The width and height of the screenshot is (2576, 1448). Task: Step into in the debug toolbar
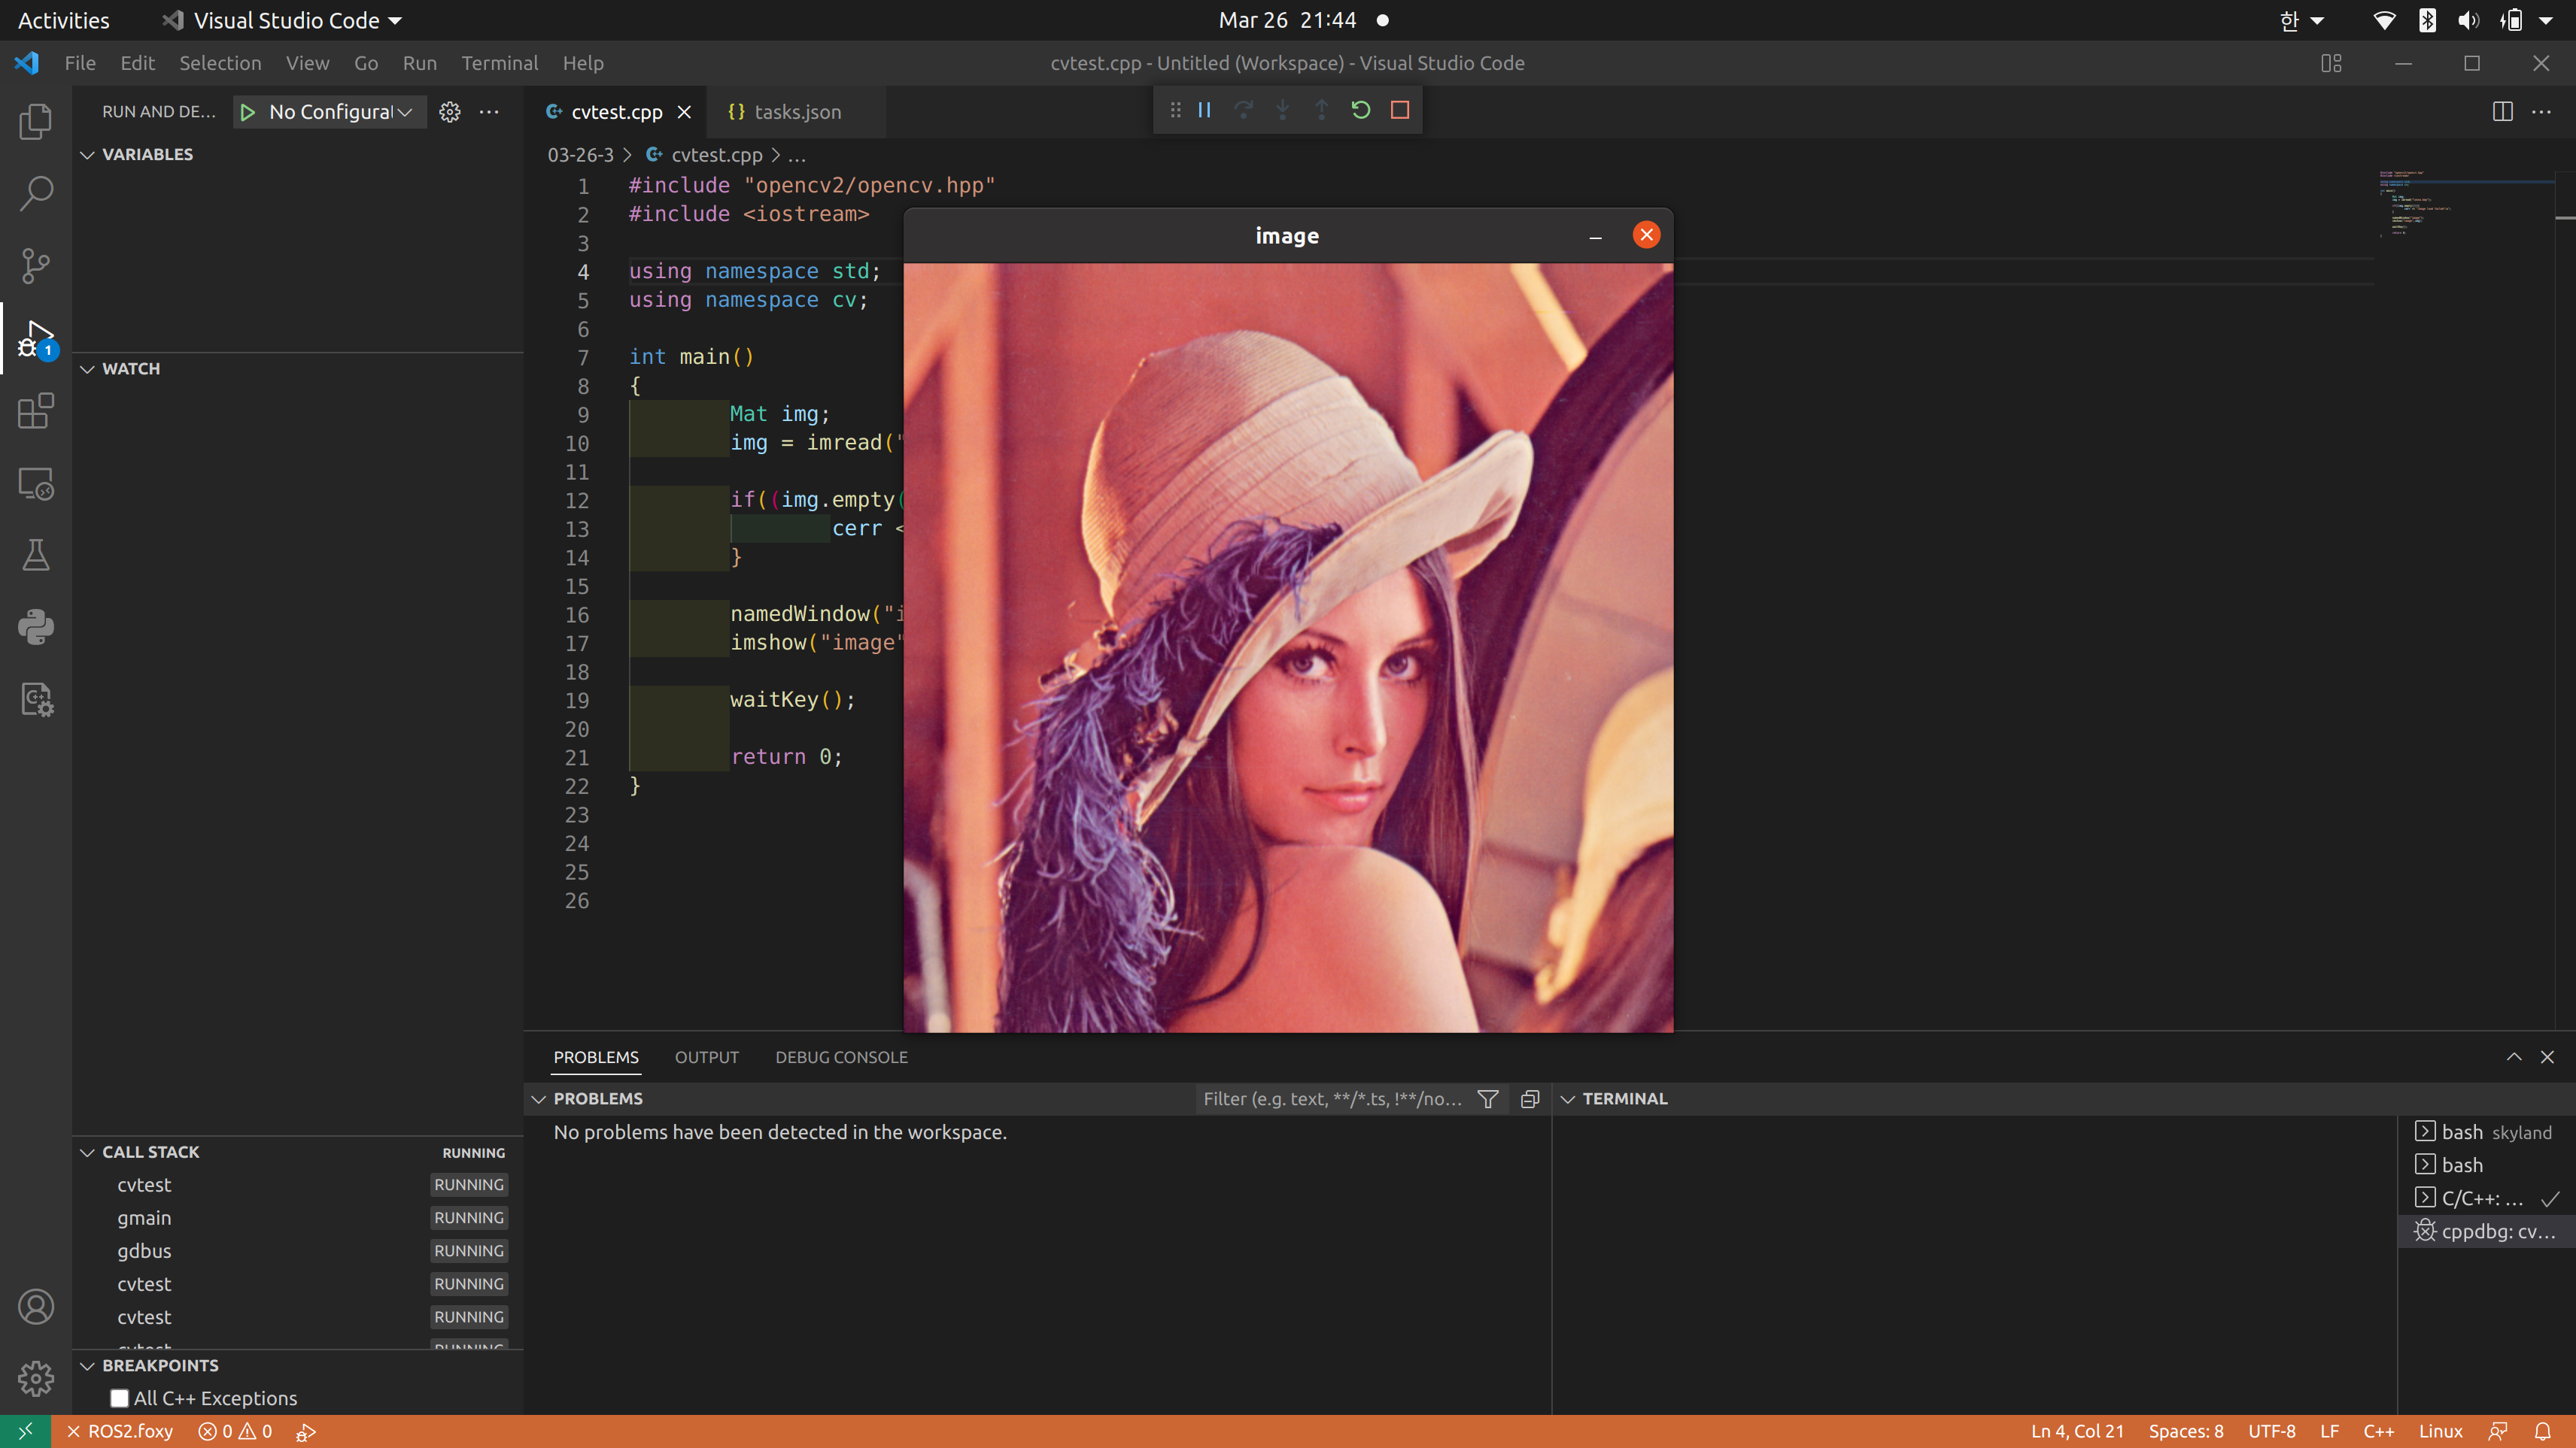pos(1283,110)
